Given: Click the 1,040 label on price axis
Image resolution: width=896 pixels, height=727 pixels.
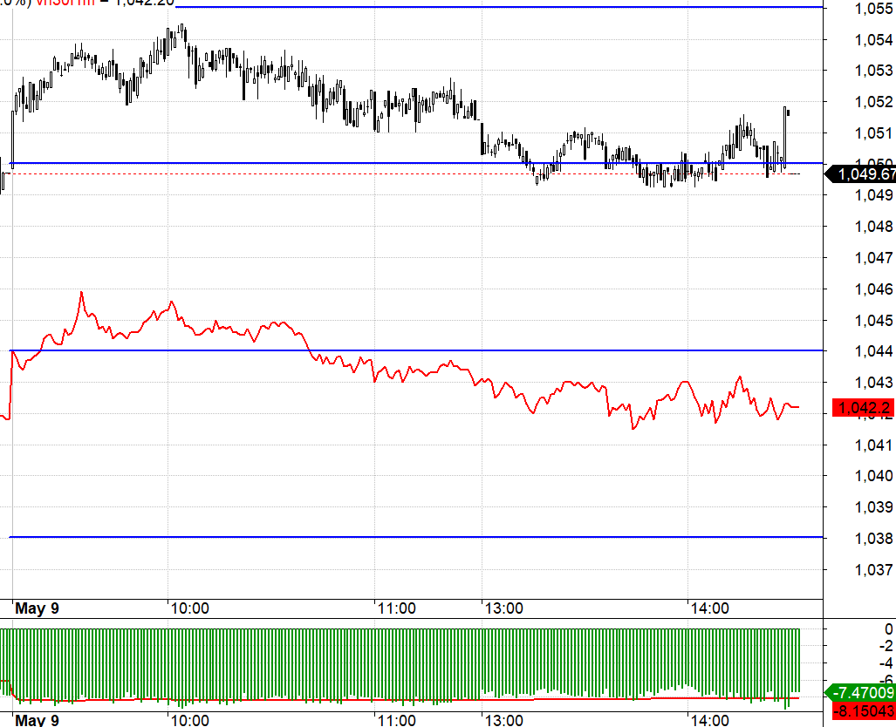Looking at the screenshot, I should point(873,476).
